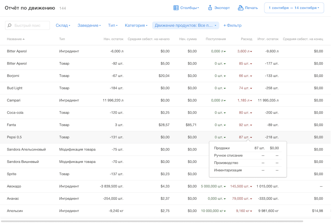332x224 pixels.
Task: Click the Отчёт по движению page title
Action: pyautogui.click(x=30, y=8)
